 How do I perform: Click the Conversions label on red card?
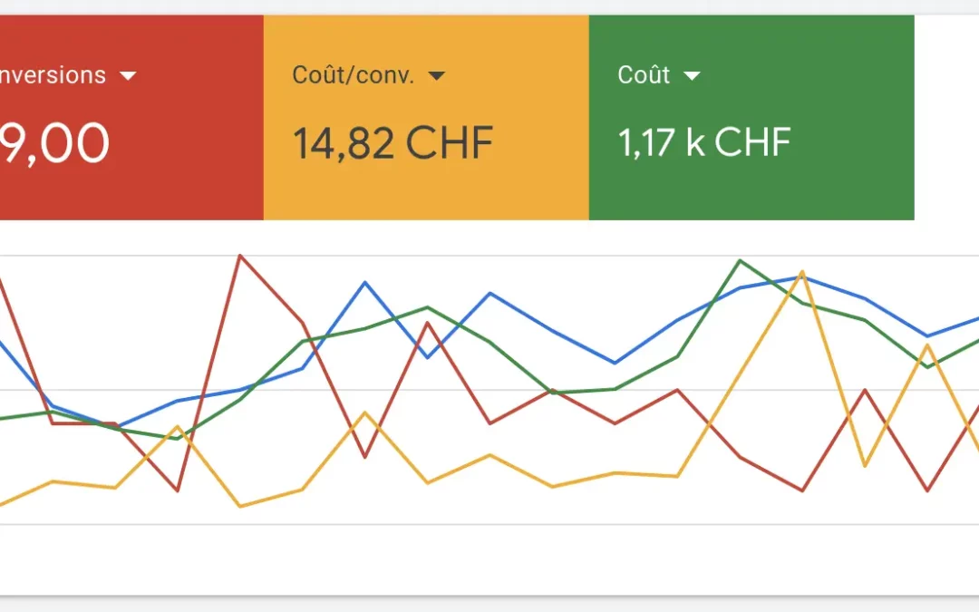click(x=53, y=75)
